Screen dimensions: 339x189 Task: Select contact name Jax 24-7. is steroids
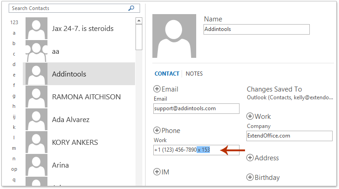(83, 29)
